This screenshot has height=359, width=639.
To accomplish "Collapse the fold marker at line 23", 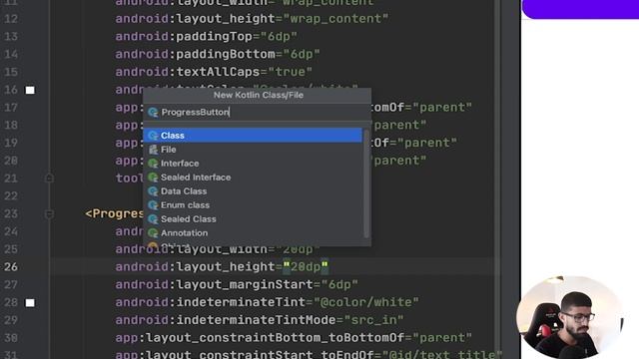I will (x=49, y=213).
